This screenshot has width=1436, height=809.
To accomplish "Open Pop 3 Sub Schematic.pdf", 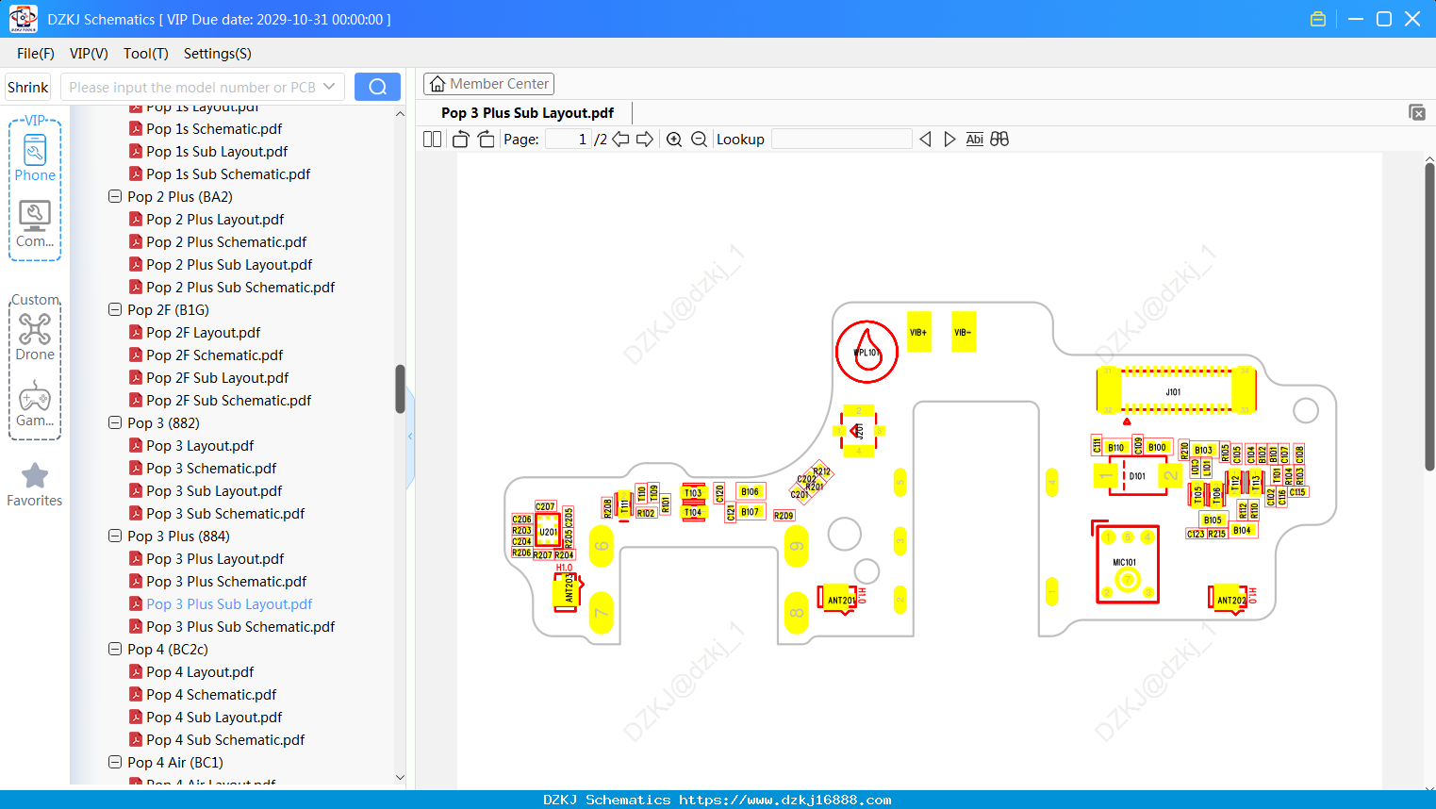I will [225, 513].
